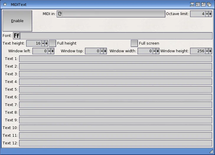The image size is (215, 155).
Task: Decrease the Octave limit value
Action: [207, 14]
